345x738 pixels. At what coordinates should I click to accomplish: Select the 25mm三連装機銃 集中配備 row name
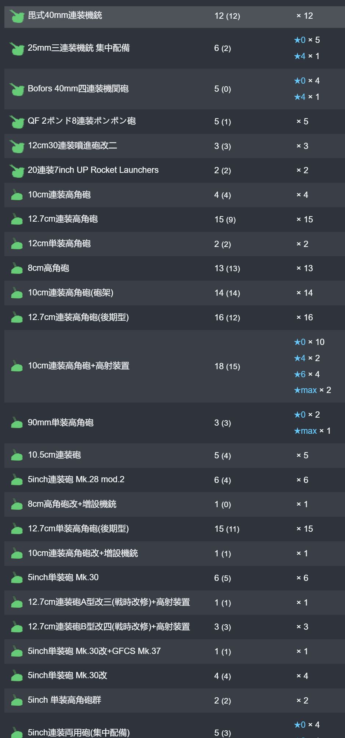coord(79,48)
